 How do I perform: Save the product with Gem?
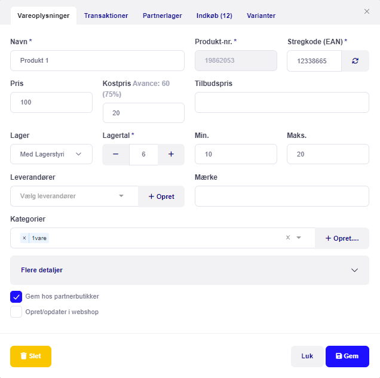[347, 357]
